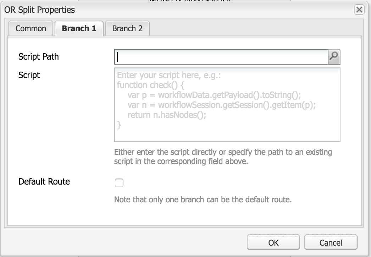371x257 pixels.
Task: Click the Script Path label
Action: (x=39, y=56)
